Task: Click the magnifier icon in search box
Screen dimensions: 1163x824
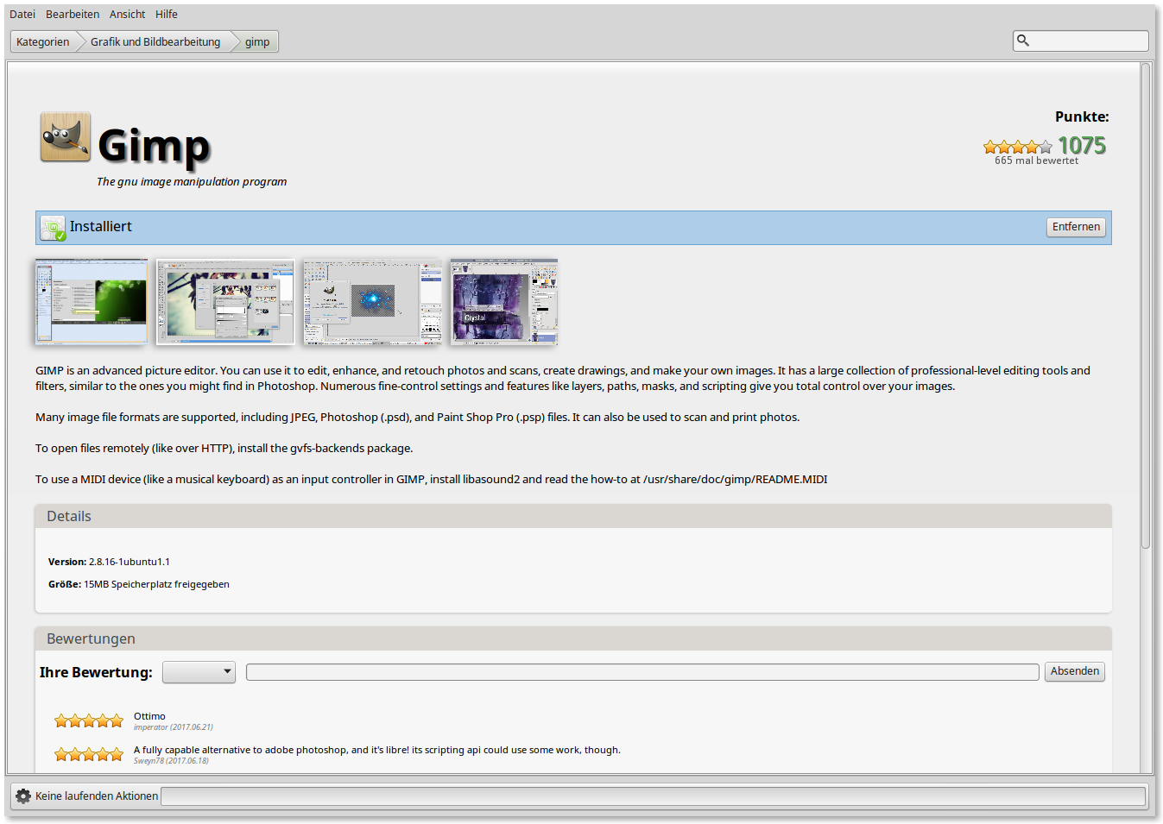Action: point(1023,41)
